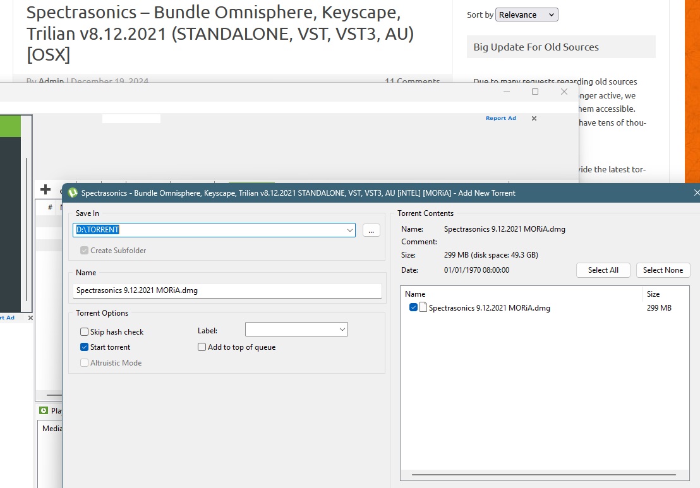Click the Save In path field showing D:\TORRENT
The height and width of the screenshot is (488, 700).
[214, 230]
